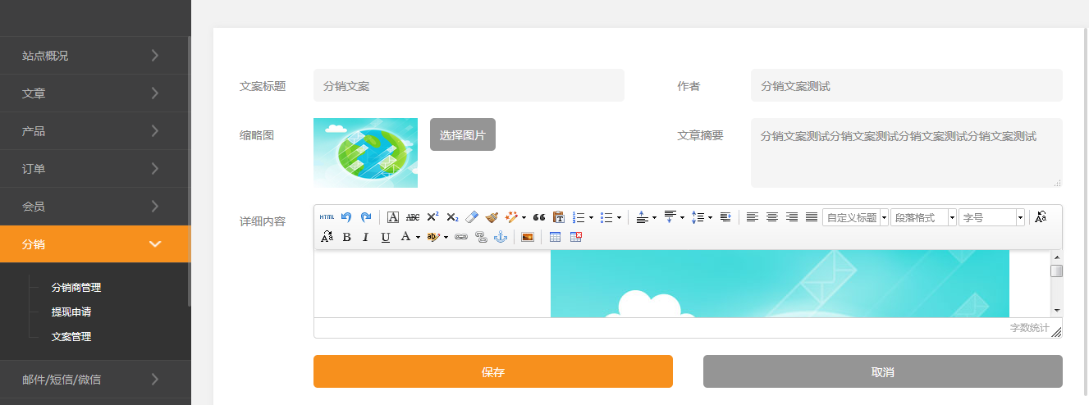Screen dimensions: 1089x405
Task: Expand the 会员 sidebar menu
Action: (x=95, y=207)
